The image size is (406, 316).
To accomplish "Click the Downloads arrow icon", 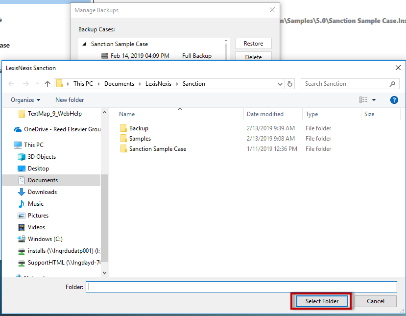I will 21,192.
